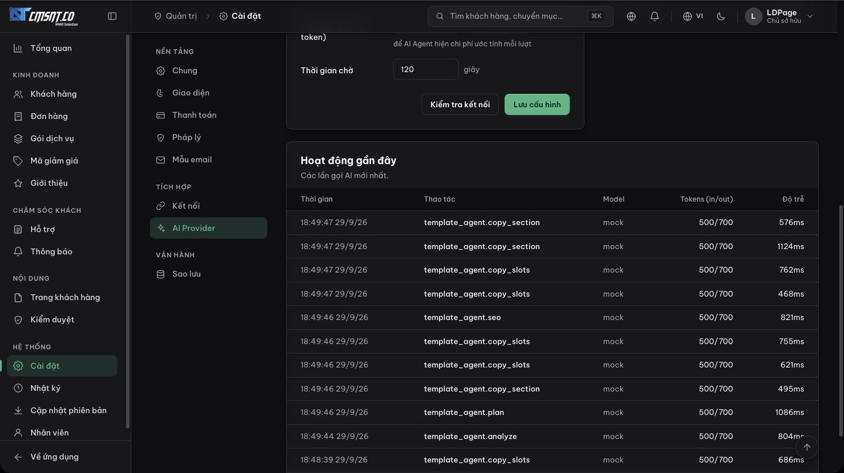
Task: Open the Chung settings tab
Action: (209, 70)
